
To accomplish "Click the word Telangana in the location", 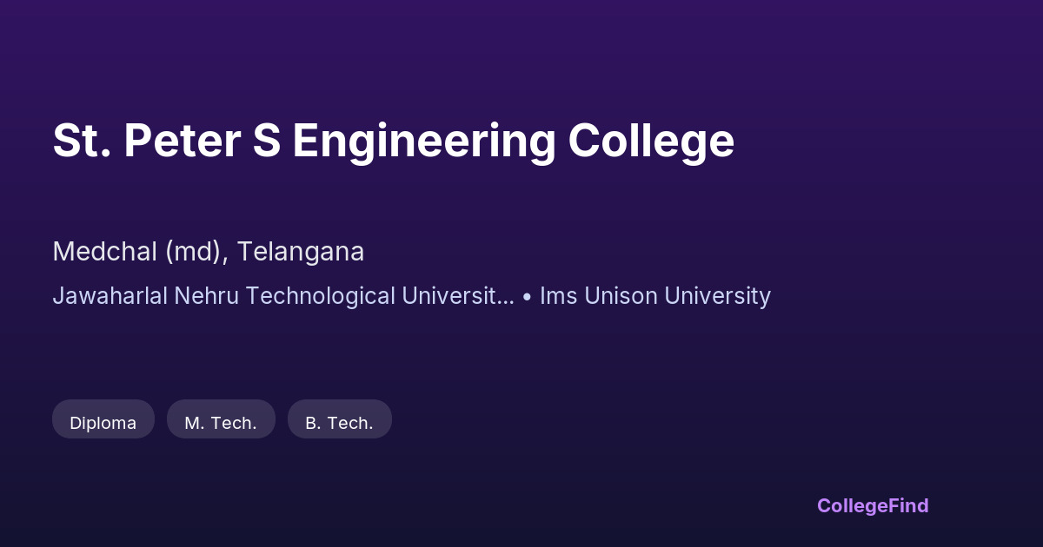I will [x=300, y=252].
